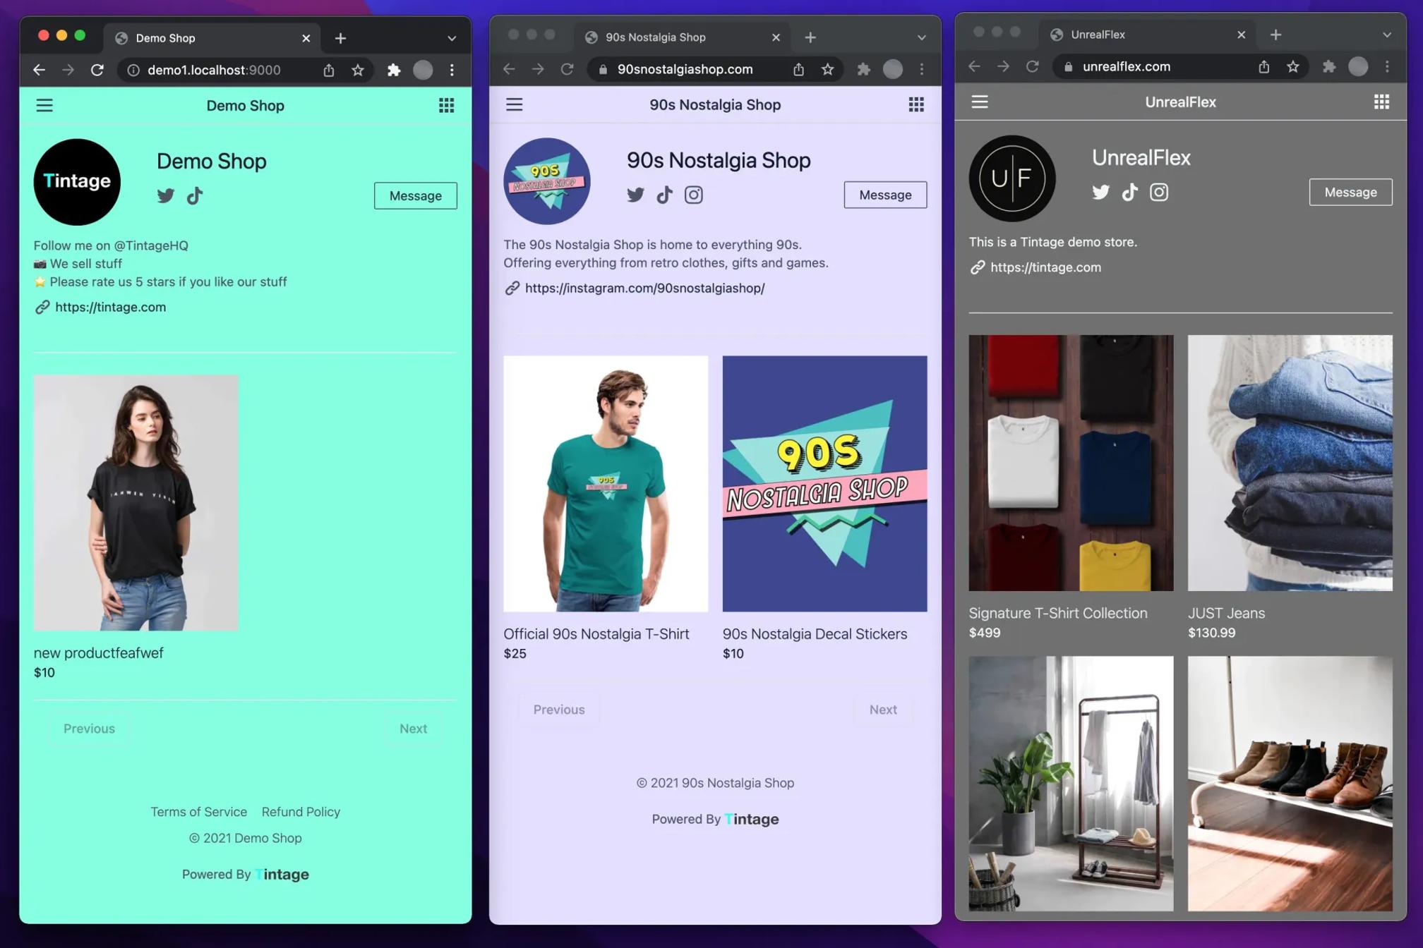
Task: Open Chrome three-dot menu in UnrealFlex window
Action: [x=1387, y=66]
